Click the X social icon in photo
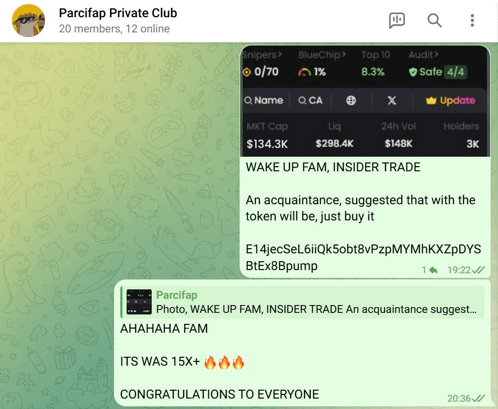This screenshot has width=498, height=409. click(392, 100)
